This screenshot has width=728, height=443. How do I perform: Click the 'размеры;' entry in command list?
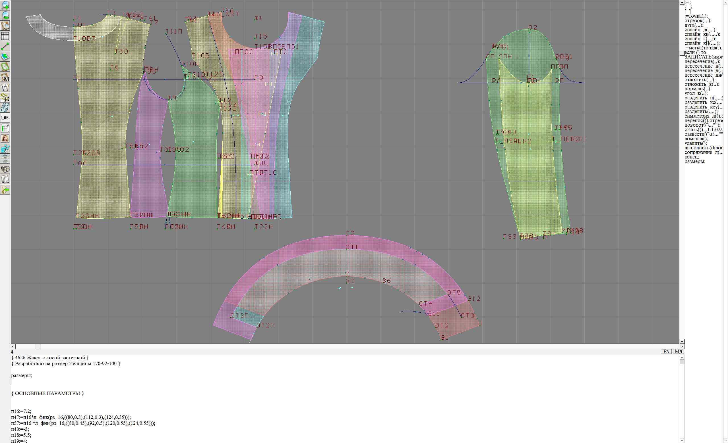(x=695, y=161)
